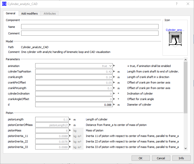Click the component Name input field

tap(90, 27)
